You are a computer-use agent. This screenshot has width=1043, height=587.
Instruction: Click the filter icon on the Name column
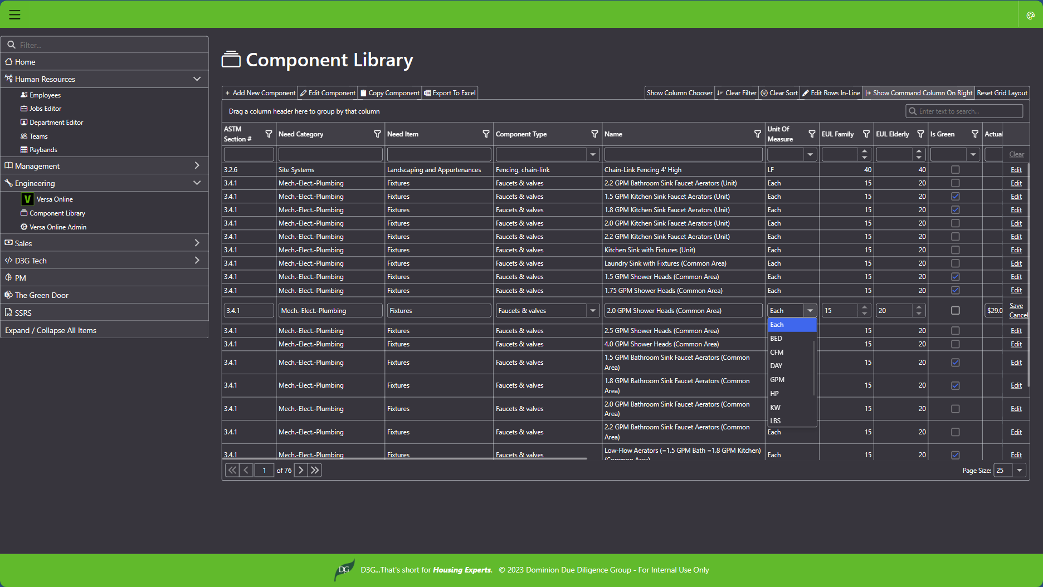coord(757,134)
